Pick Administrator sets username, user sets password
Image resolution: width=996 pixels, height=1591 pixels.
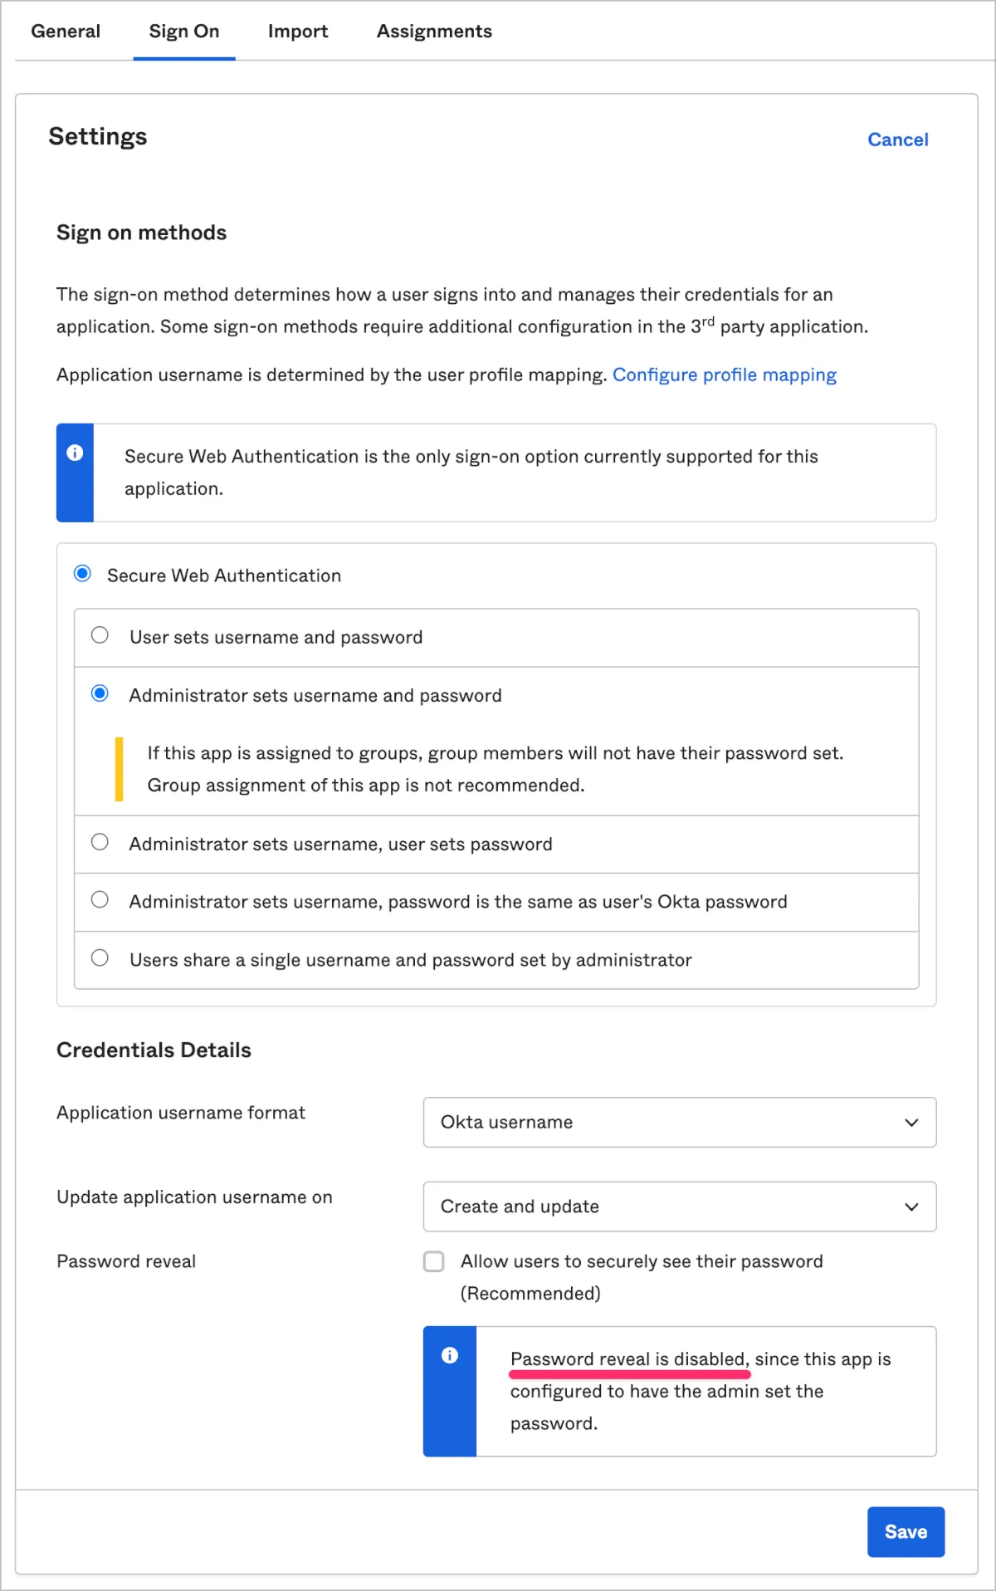pos(100,842)
